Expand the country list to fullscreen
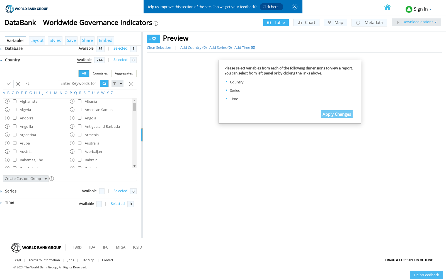This screenshot has width=446, height=279. point(131,84)
